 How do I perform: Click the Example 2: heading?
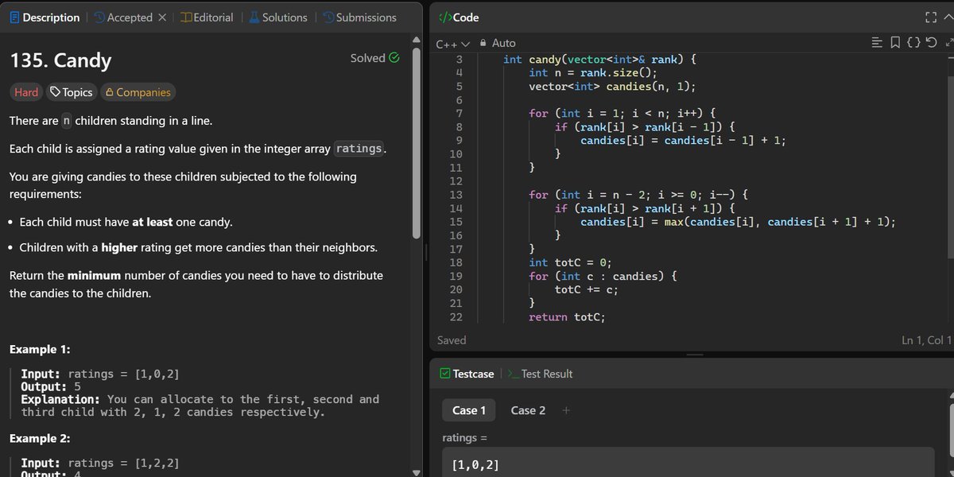pos(40,439)
